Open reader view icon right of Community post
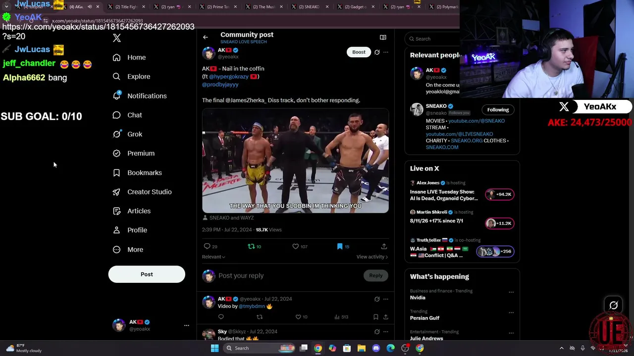 tap(383, 37)
